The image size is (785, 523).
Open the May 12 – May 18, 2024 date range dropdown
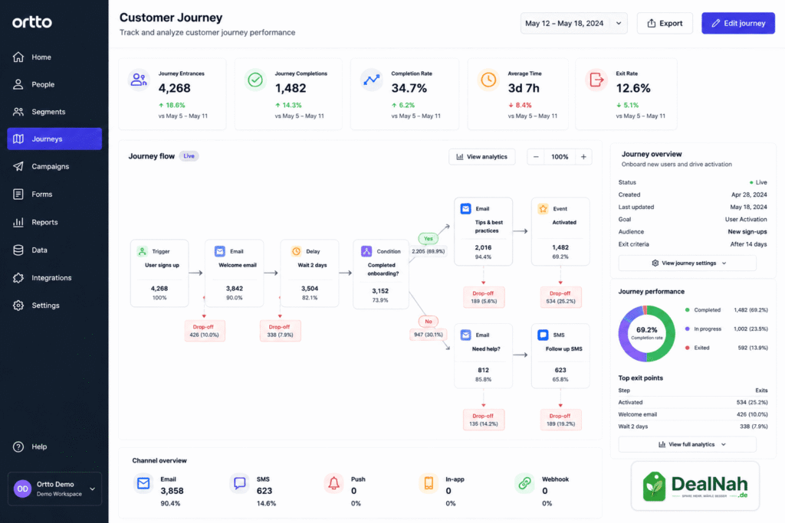click(573, 23)
